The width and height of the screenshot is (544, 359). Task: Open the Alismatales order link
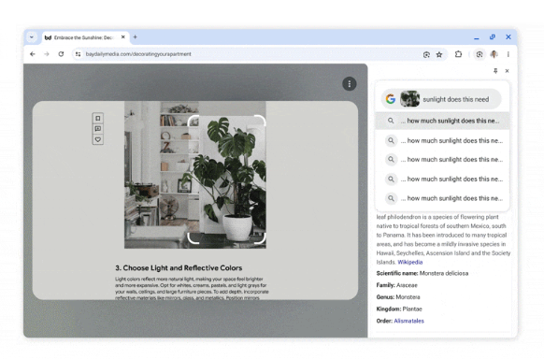408,321
